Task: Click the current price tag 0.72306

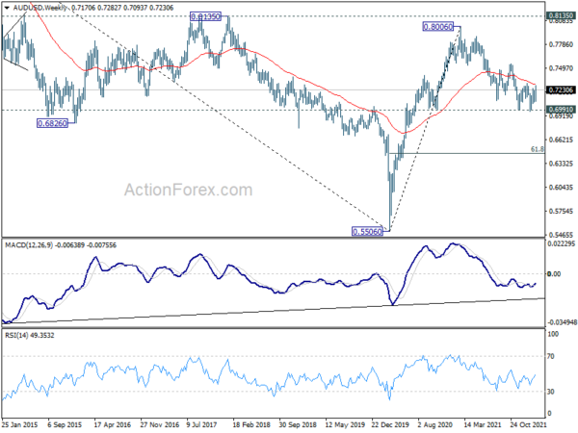Action: click(x=561, y=90)
